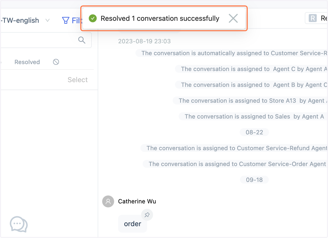
Task: Click 'Customer Service-Order Agent' assignment entry
Action: [x=235, y=164]
